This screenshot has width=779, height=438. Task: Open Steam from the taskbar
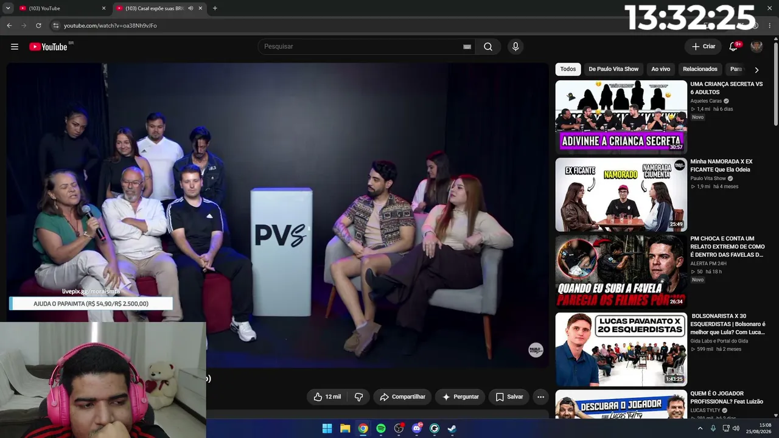click(452, 428)
